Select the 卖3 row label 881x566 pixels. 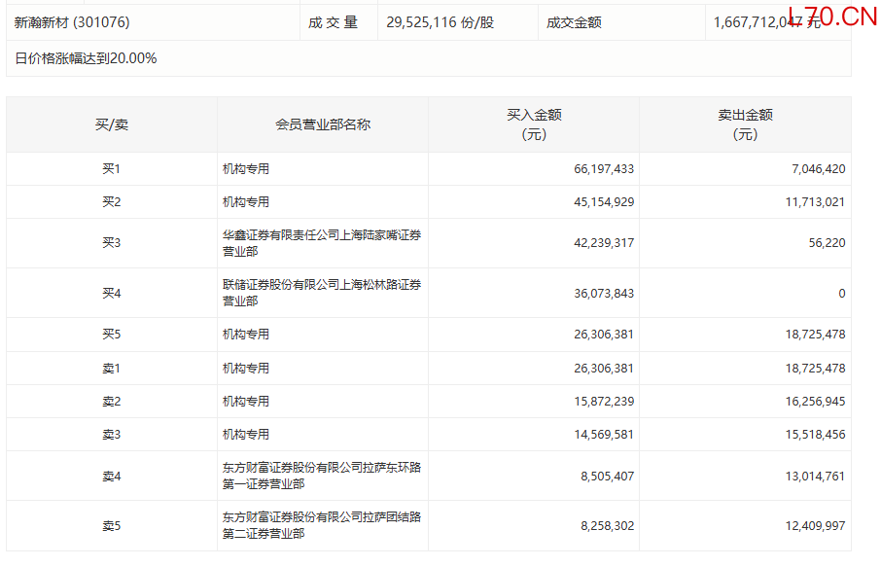111,435
